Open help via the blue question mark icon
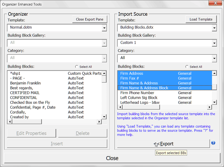 [213, 143]
